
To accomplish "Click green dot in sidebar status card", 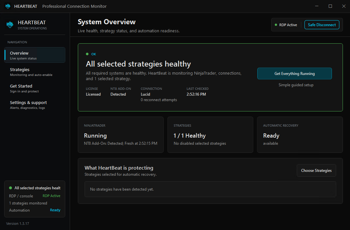I will click(x=10, y=188).
